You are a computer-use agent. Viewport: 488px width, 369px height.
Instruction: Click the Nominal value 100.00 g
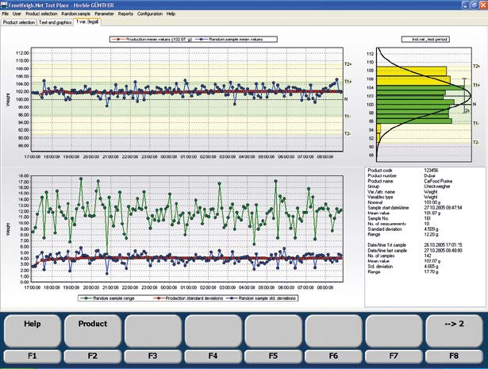(432, 202)
